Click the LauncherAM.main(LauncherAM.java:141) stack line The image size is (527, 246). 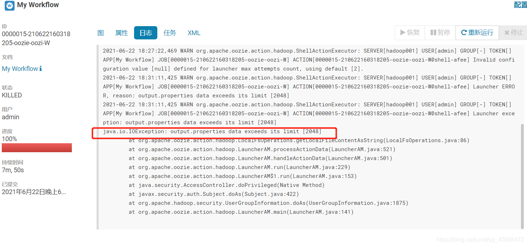click(241, 212)
